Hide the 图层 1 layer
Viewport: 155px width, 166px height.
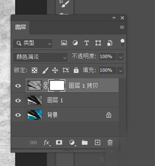[x=18, y=101]
